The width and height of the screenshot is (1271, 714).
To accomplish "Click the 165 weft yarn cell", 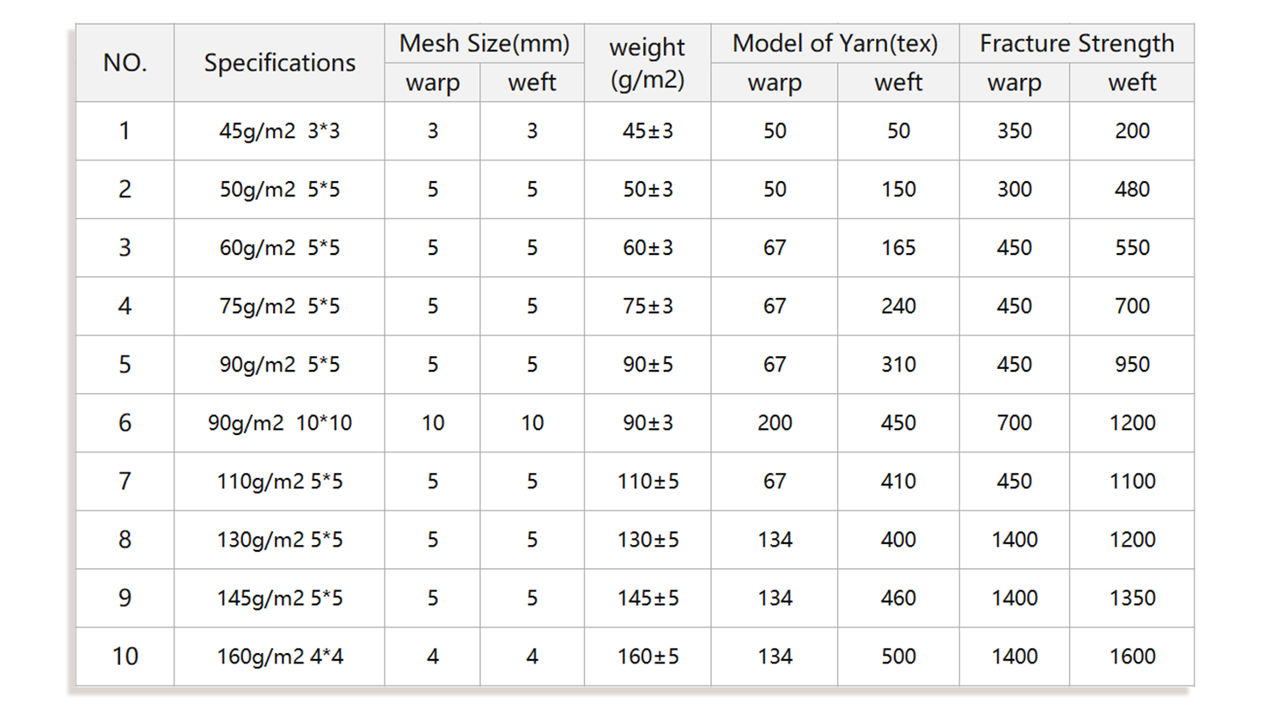I will 898,248.
